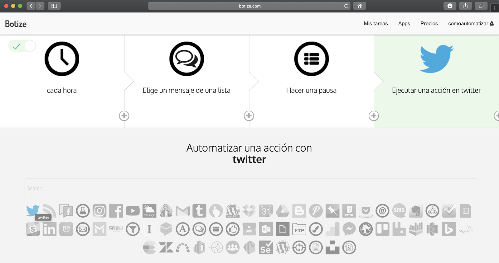Select the funnel filter app icon

coord(133,229)
